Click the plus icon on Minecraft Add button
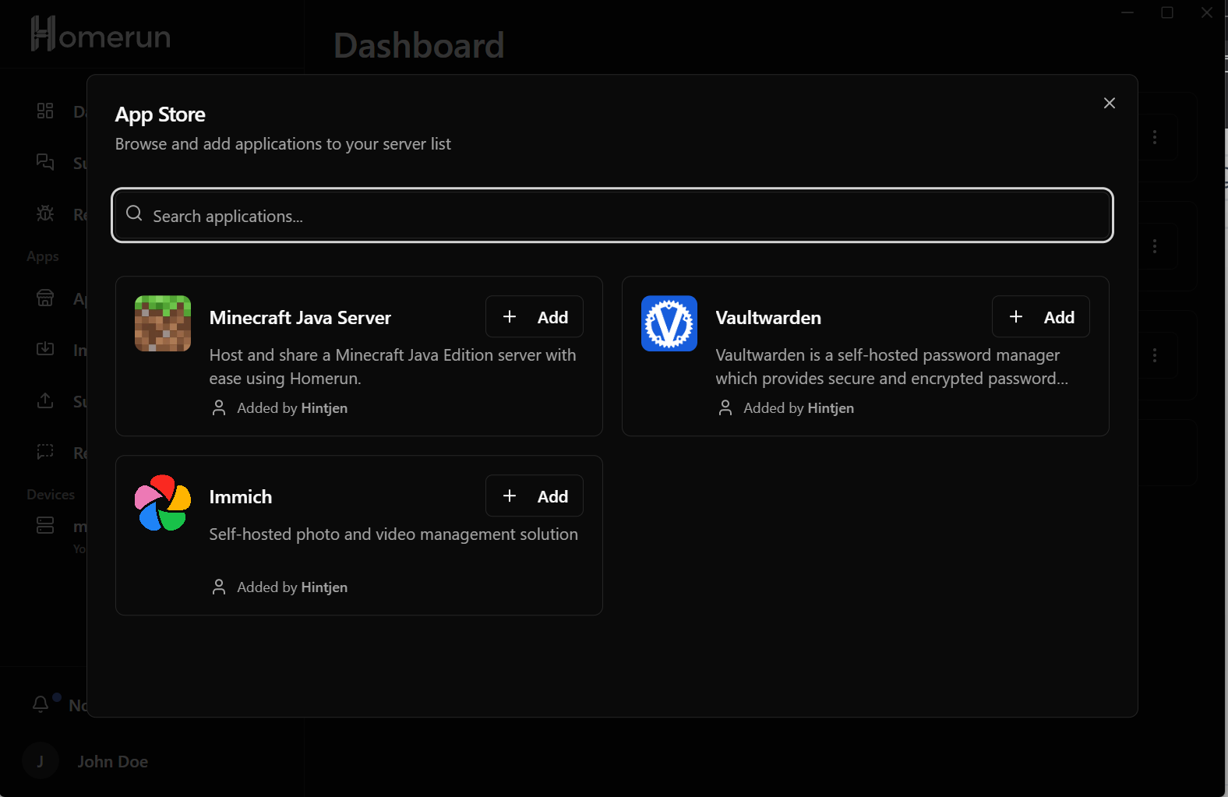Viewport: 1228px width, 797px height. tap(510, 316)
